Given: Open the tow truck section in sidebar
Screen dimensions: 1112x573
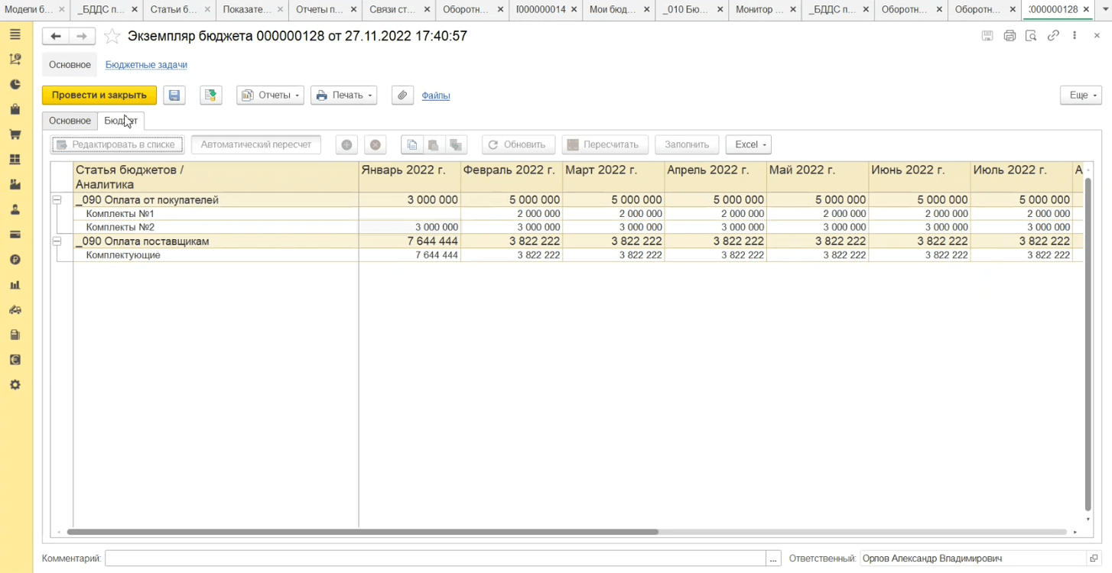Looking at the screenshot, I should 15,309.
